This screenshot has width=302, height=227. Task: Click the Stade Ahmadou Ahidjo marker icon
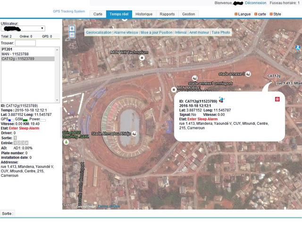(134, 133)
